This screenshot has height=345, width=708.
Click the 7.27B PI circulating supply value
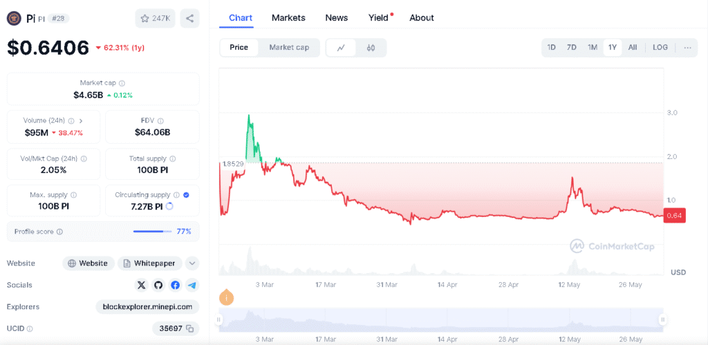point(147,206)
